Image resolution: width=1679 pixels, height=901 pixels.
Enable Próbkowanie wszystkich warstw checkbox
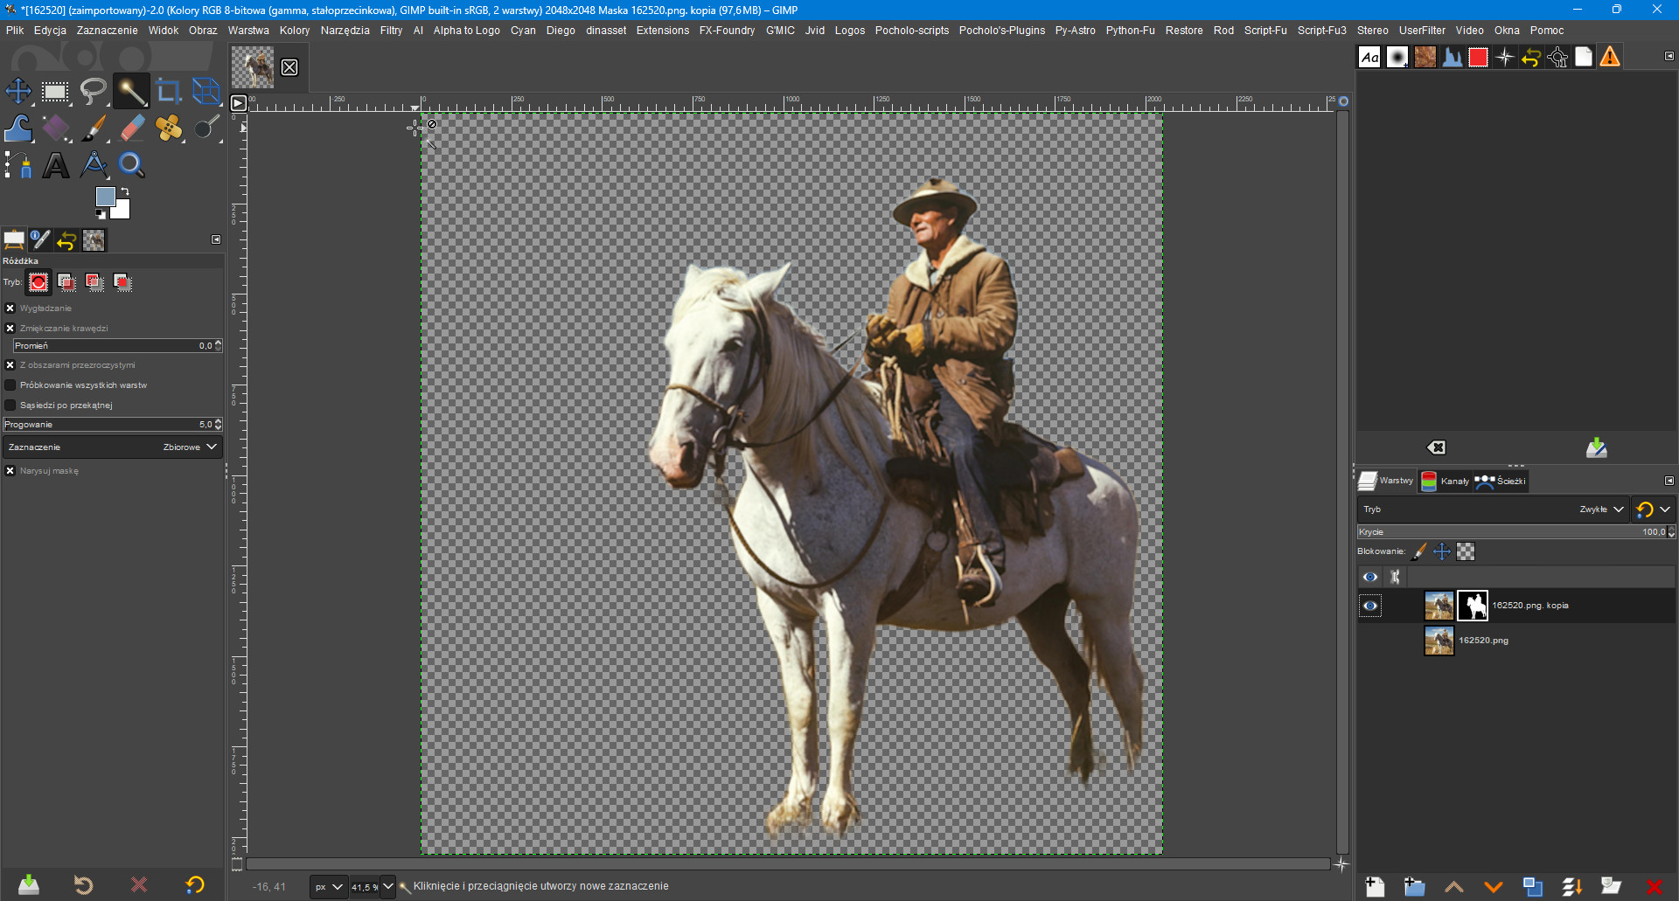[x=10, y=385]
